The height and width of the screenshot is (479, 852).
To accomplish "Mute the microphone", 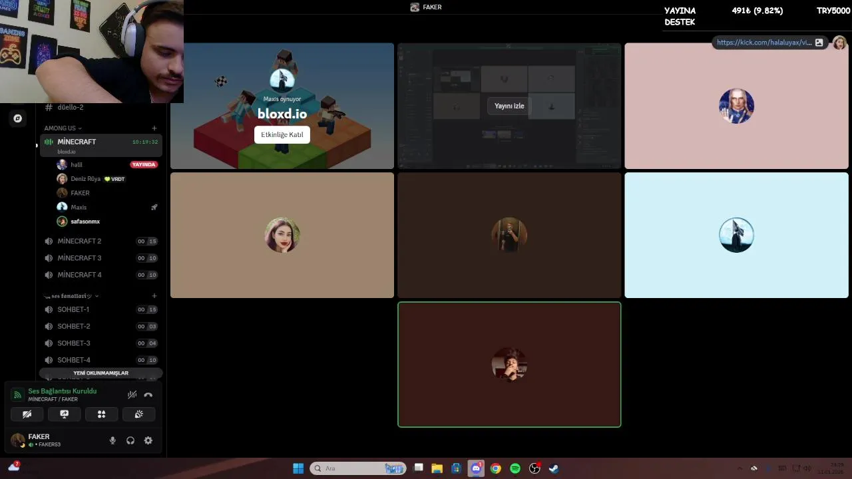I will (112, 440).
